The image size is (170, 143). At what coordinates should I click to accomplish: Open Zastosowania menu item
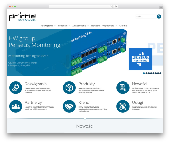click(x=79, y=26)
